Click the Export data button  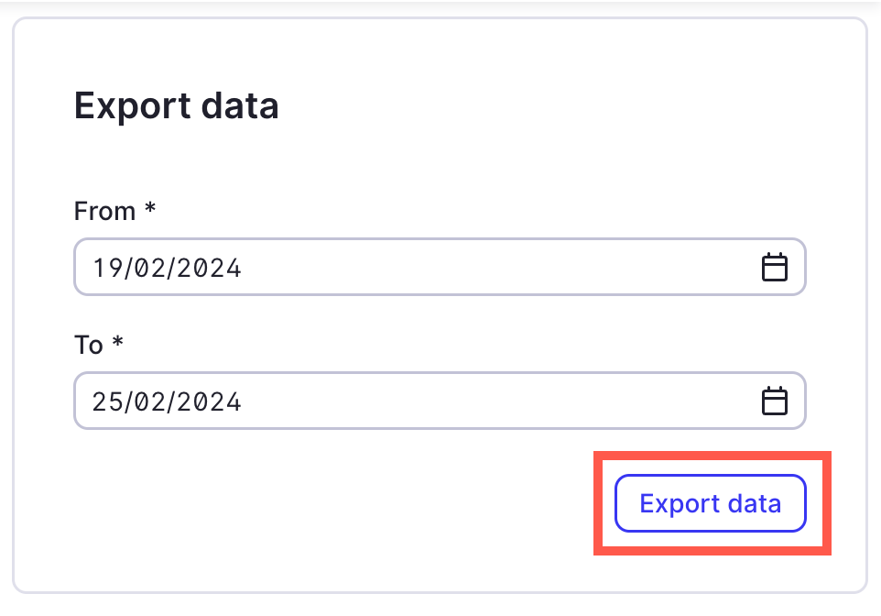[711, 503]
